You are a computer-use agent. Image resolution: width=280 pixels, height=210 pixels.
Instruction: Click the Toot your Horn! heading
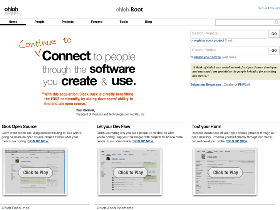pyautogui.click(x=206, y=126)
